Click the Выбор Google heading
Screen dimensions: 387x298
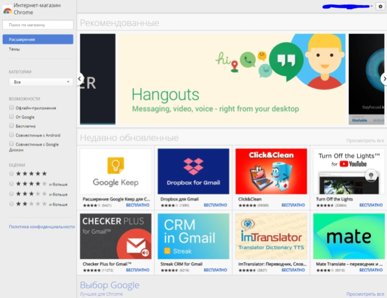tap(110, 285)
